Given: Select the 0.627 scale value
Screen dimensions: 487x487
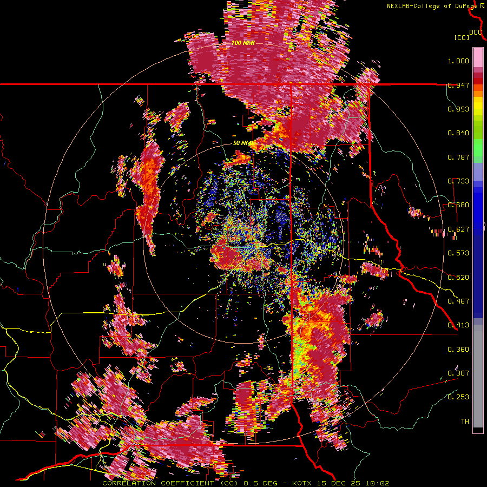Looking at the screenshot, I should pos(458,229).
